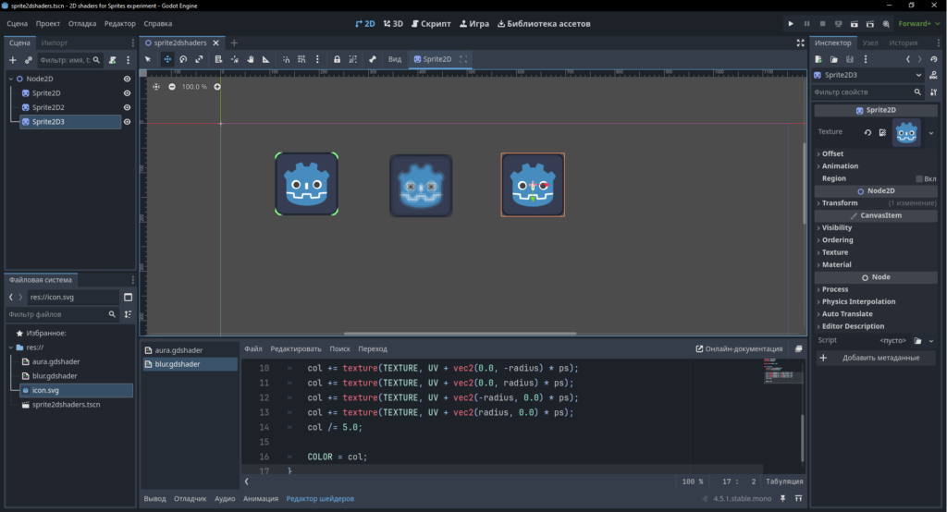Screen dimensions: 947x512
Task: Open the Sprite2D3 object selector dropdown
Action: (867, 76)
